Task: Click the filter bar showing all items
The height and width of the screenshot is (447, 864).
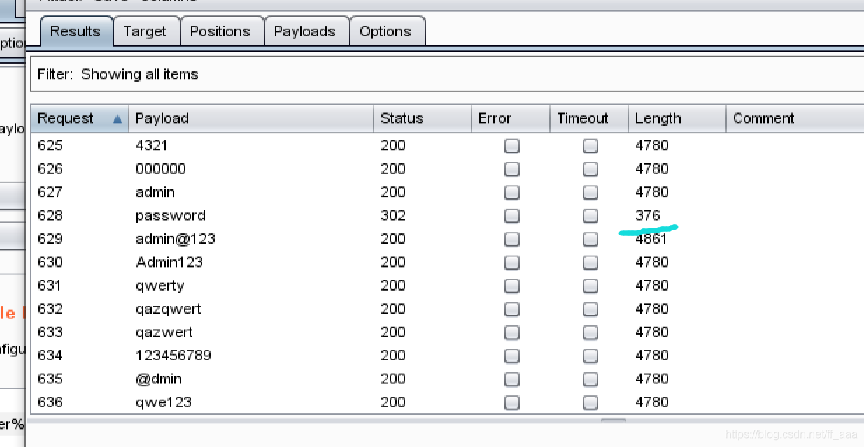Action: 448,74
